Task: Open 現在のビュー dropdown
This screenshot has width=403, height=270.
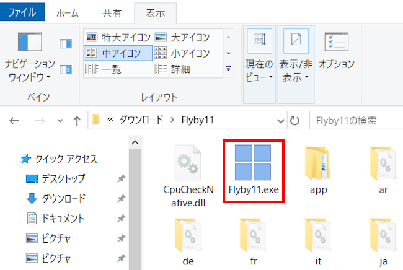Action: (259, 64)
